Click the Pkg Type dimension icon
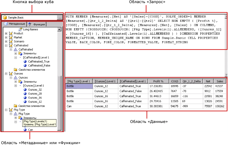This screenshot has width=228, height=145. tap(11, 110)
